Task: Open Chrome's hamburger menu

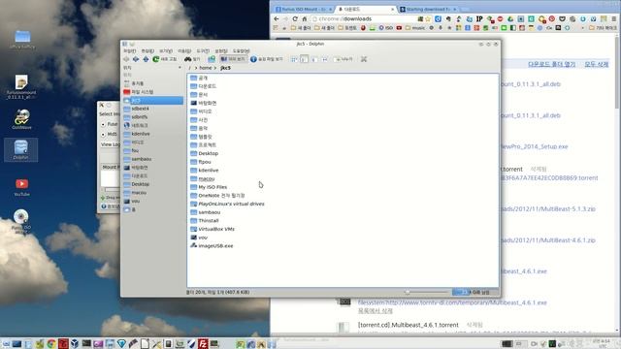Action: click(613, 18)
